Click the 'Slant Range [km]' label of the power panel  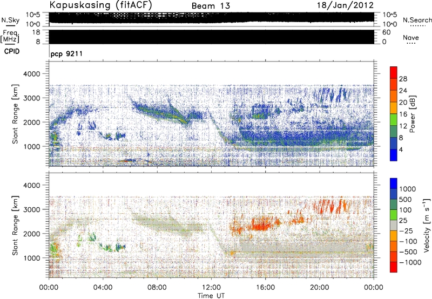tap(15, 114)
